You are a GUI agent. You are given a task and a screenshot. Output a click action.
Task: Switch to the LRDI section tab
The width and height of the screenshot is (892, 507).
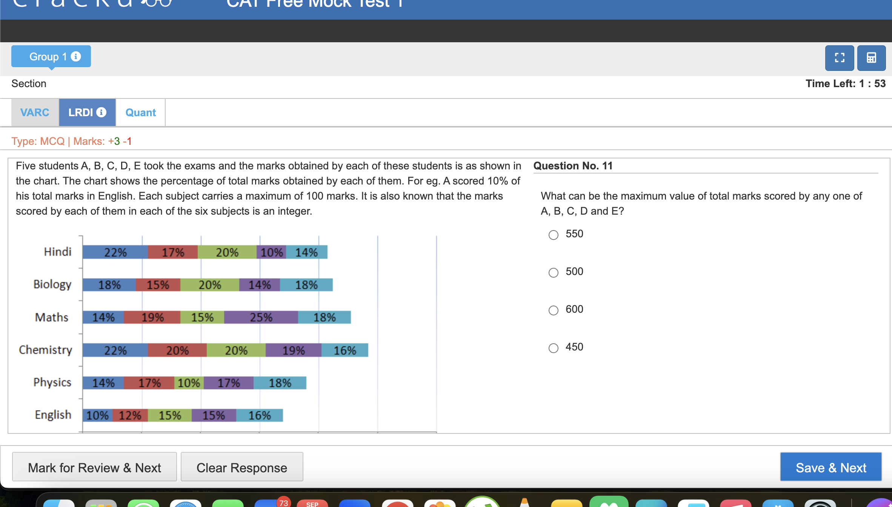coord(87,112)
